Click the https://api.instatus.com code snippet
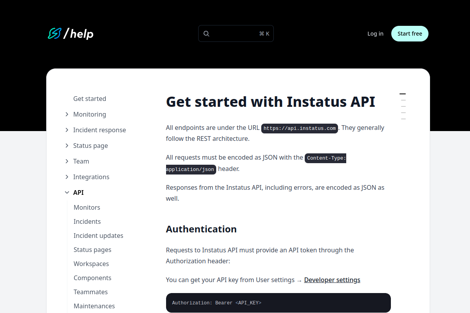Viewport: 470px width, 313px height. 300,128
